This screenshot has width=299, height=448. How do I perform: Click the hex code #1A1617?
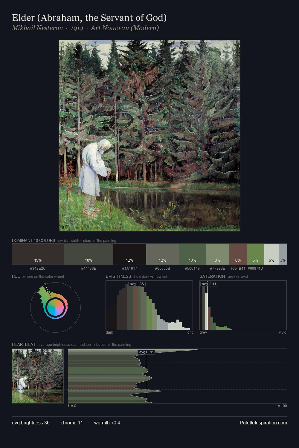pyautogui.click(x=130, y=269)
